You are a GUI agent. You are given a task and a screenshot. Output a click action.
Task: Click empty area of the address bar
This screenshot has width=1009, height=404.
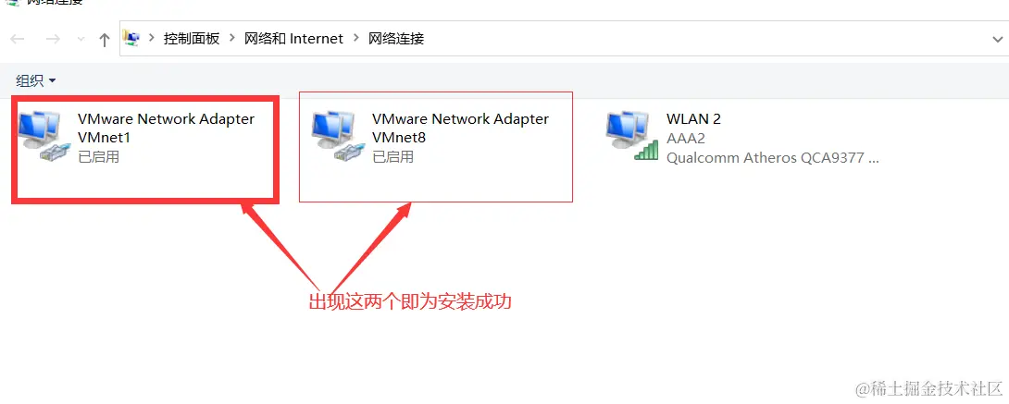[x=708, y=39]
